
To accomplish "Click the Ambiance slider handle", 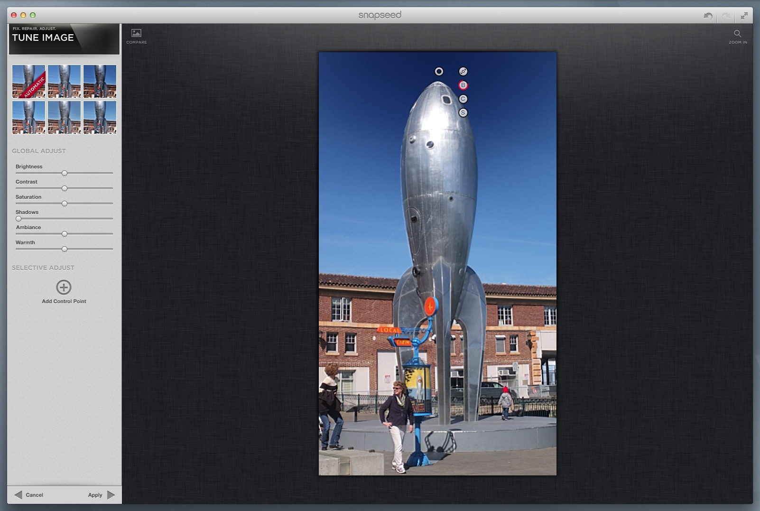I will coord(65,234).
